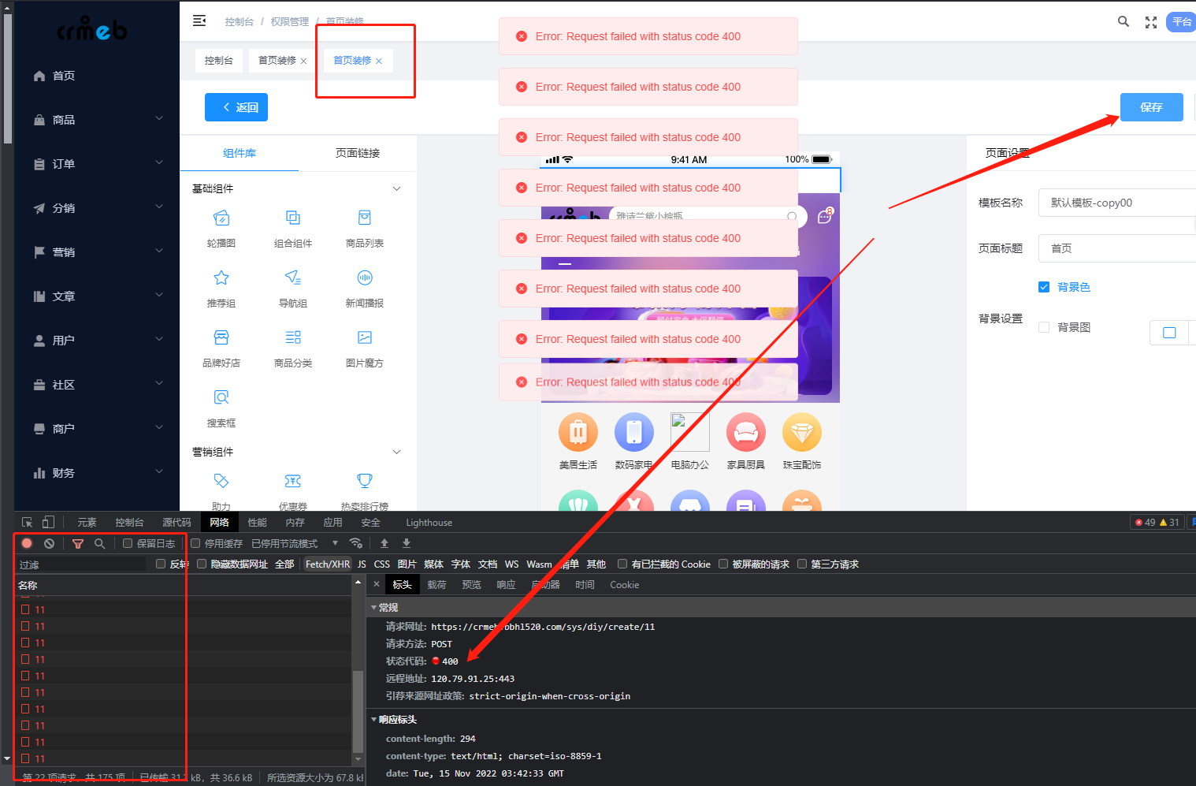The width and height of the screenshot is (1196, 786).
Task: Add the 轮播图 carousel component
Action: pos(221,227)
